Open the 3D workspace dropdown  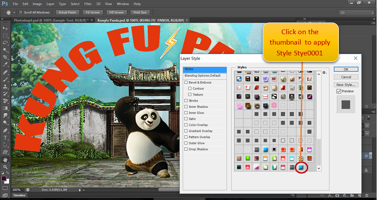coord(356,13)
